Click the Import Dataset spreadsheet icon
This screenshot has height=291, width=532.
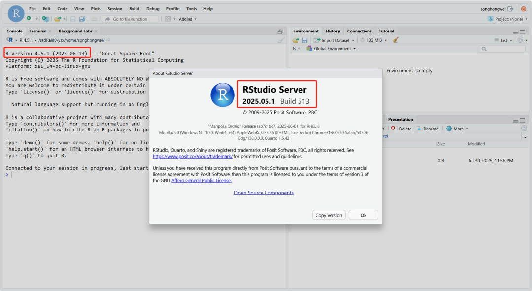[317, 40]
